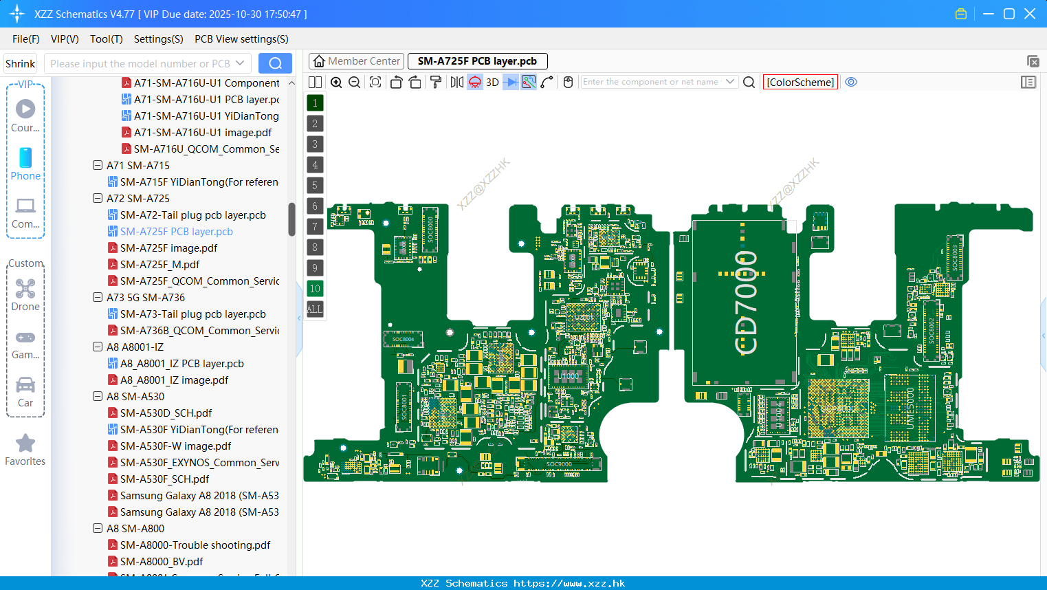Show PCB layer 10
The image size is (1047, 590).
tap(315, 288)
